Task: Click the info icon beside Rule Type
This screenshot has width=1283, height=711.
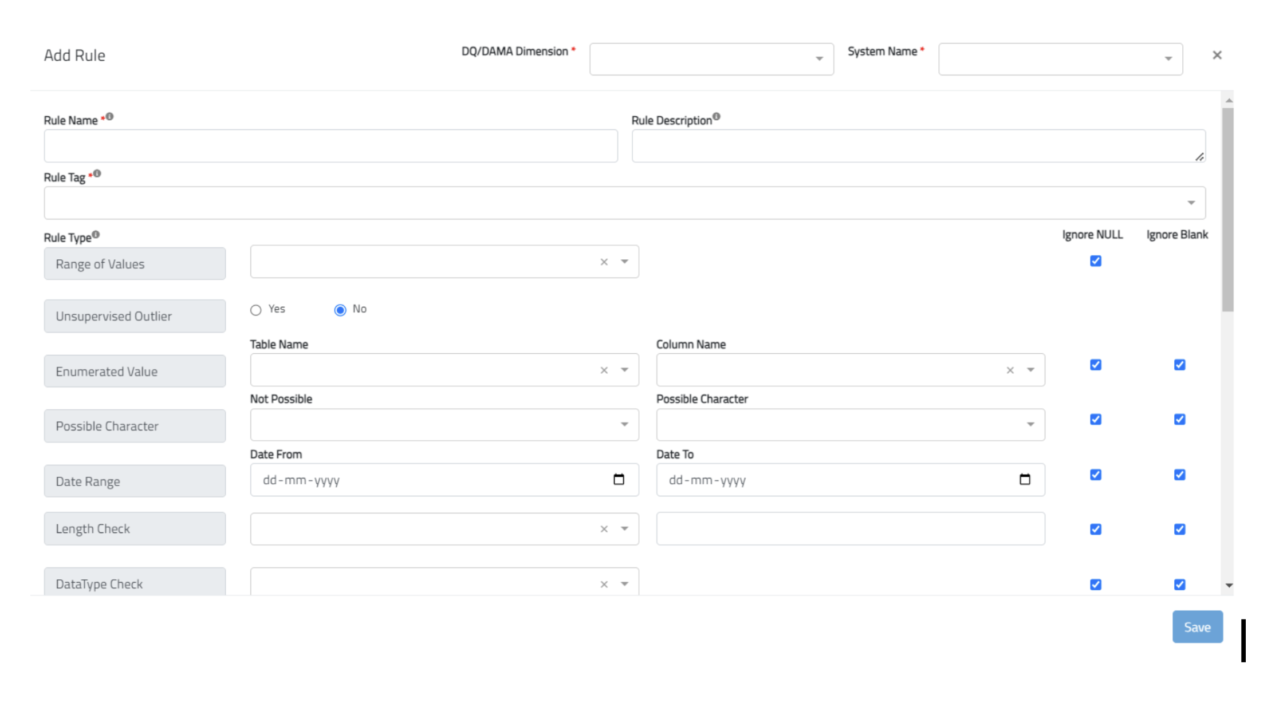Action: tap(96, 234)
